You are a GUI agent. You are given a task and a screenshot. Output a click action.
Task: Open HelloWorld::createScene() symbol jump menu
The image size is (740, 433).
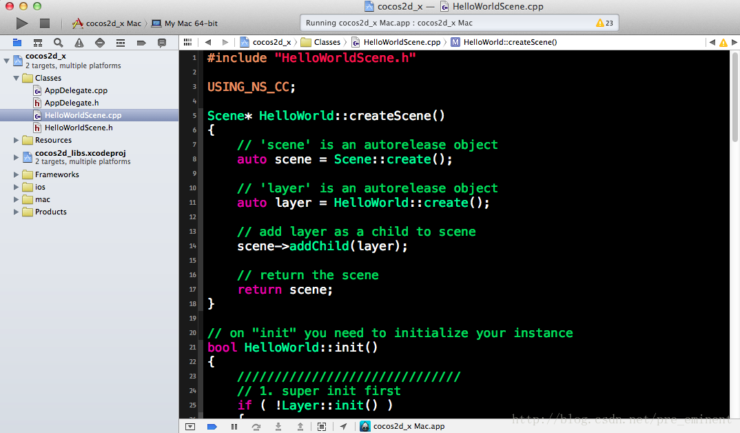point(504,42)
